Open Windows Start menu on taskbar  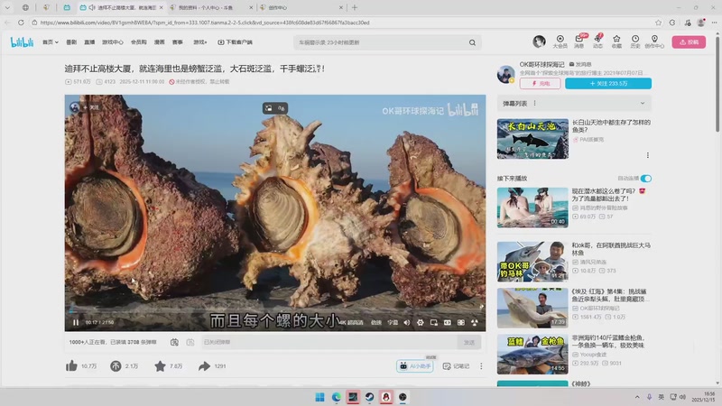point(319,397)
